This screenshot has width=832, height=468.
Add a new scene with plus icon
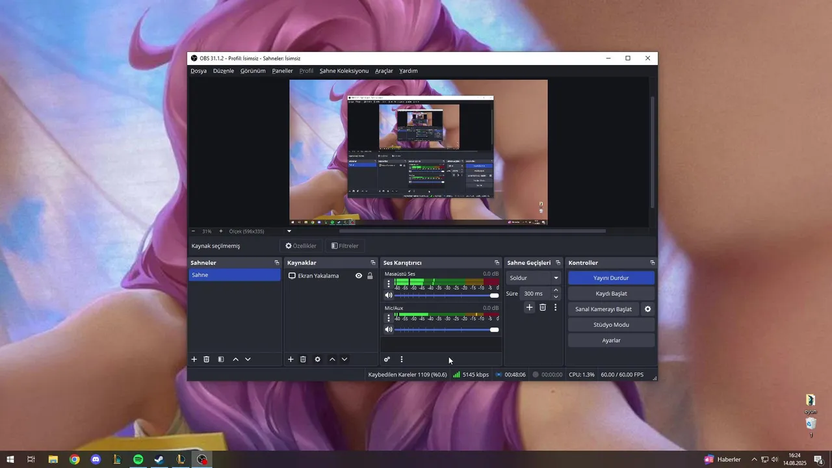(x=194, y=359)
